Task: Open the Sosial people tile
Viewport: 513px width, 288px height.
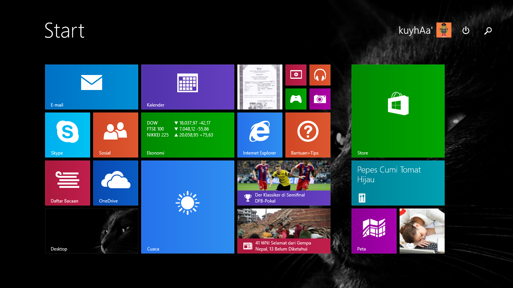Action: pos(116,135)
